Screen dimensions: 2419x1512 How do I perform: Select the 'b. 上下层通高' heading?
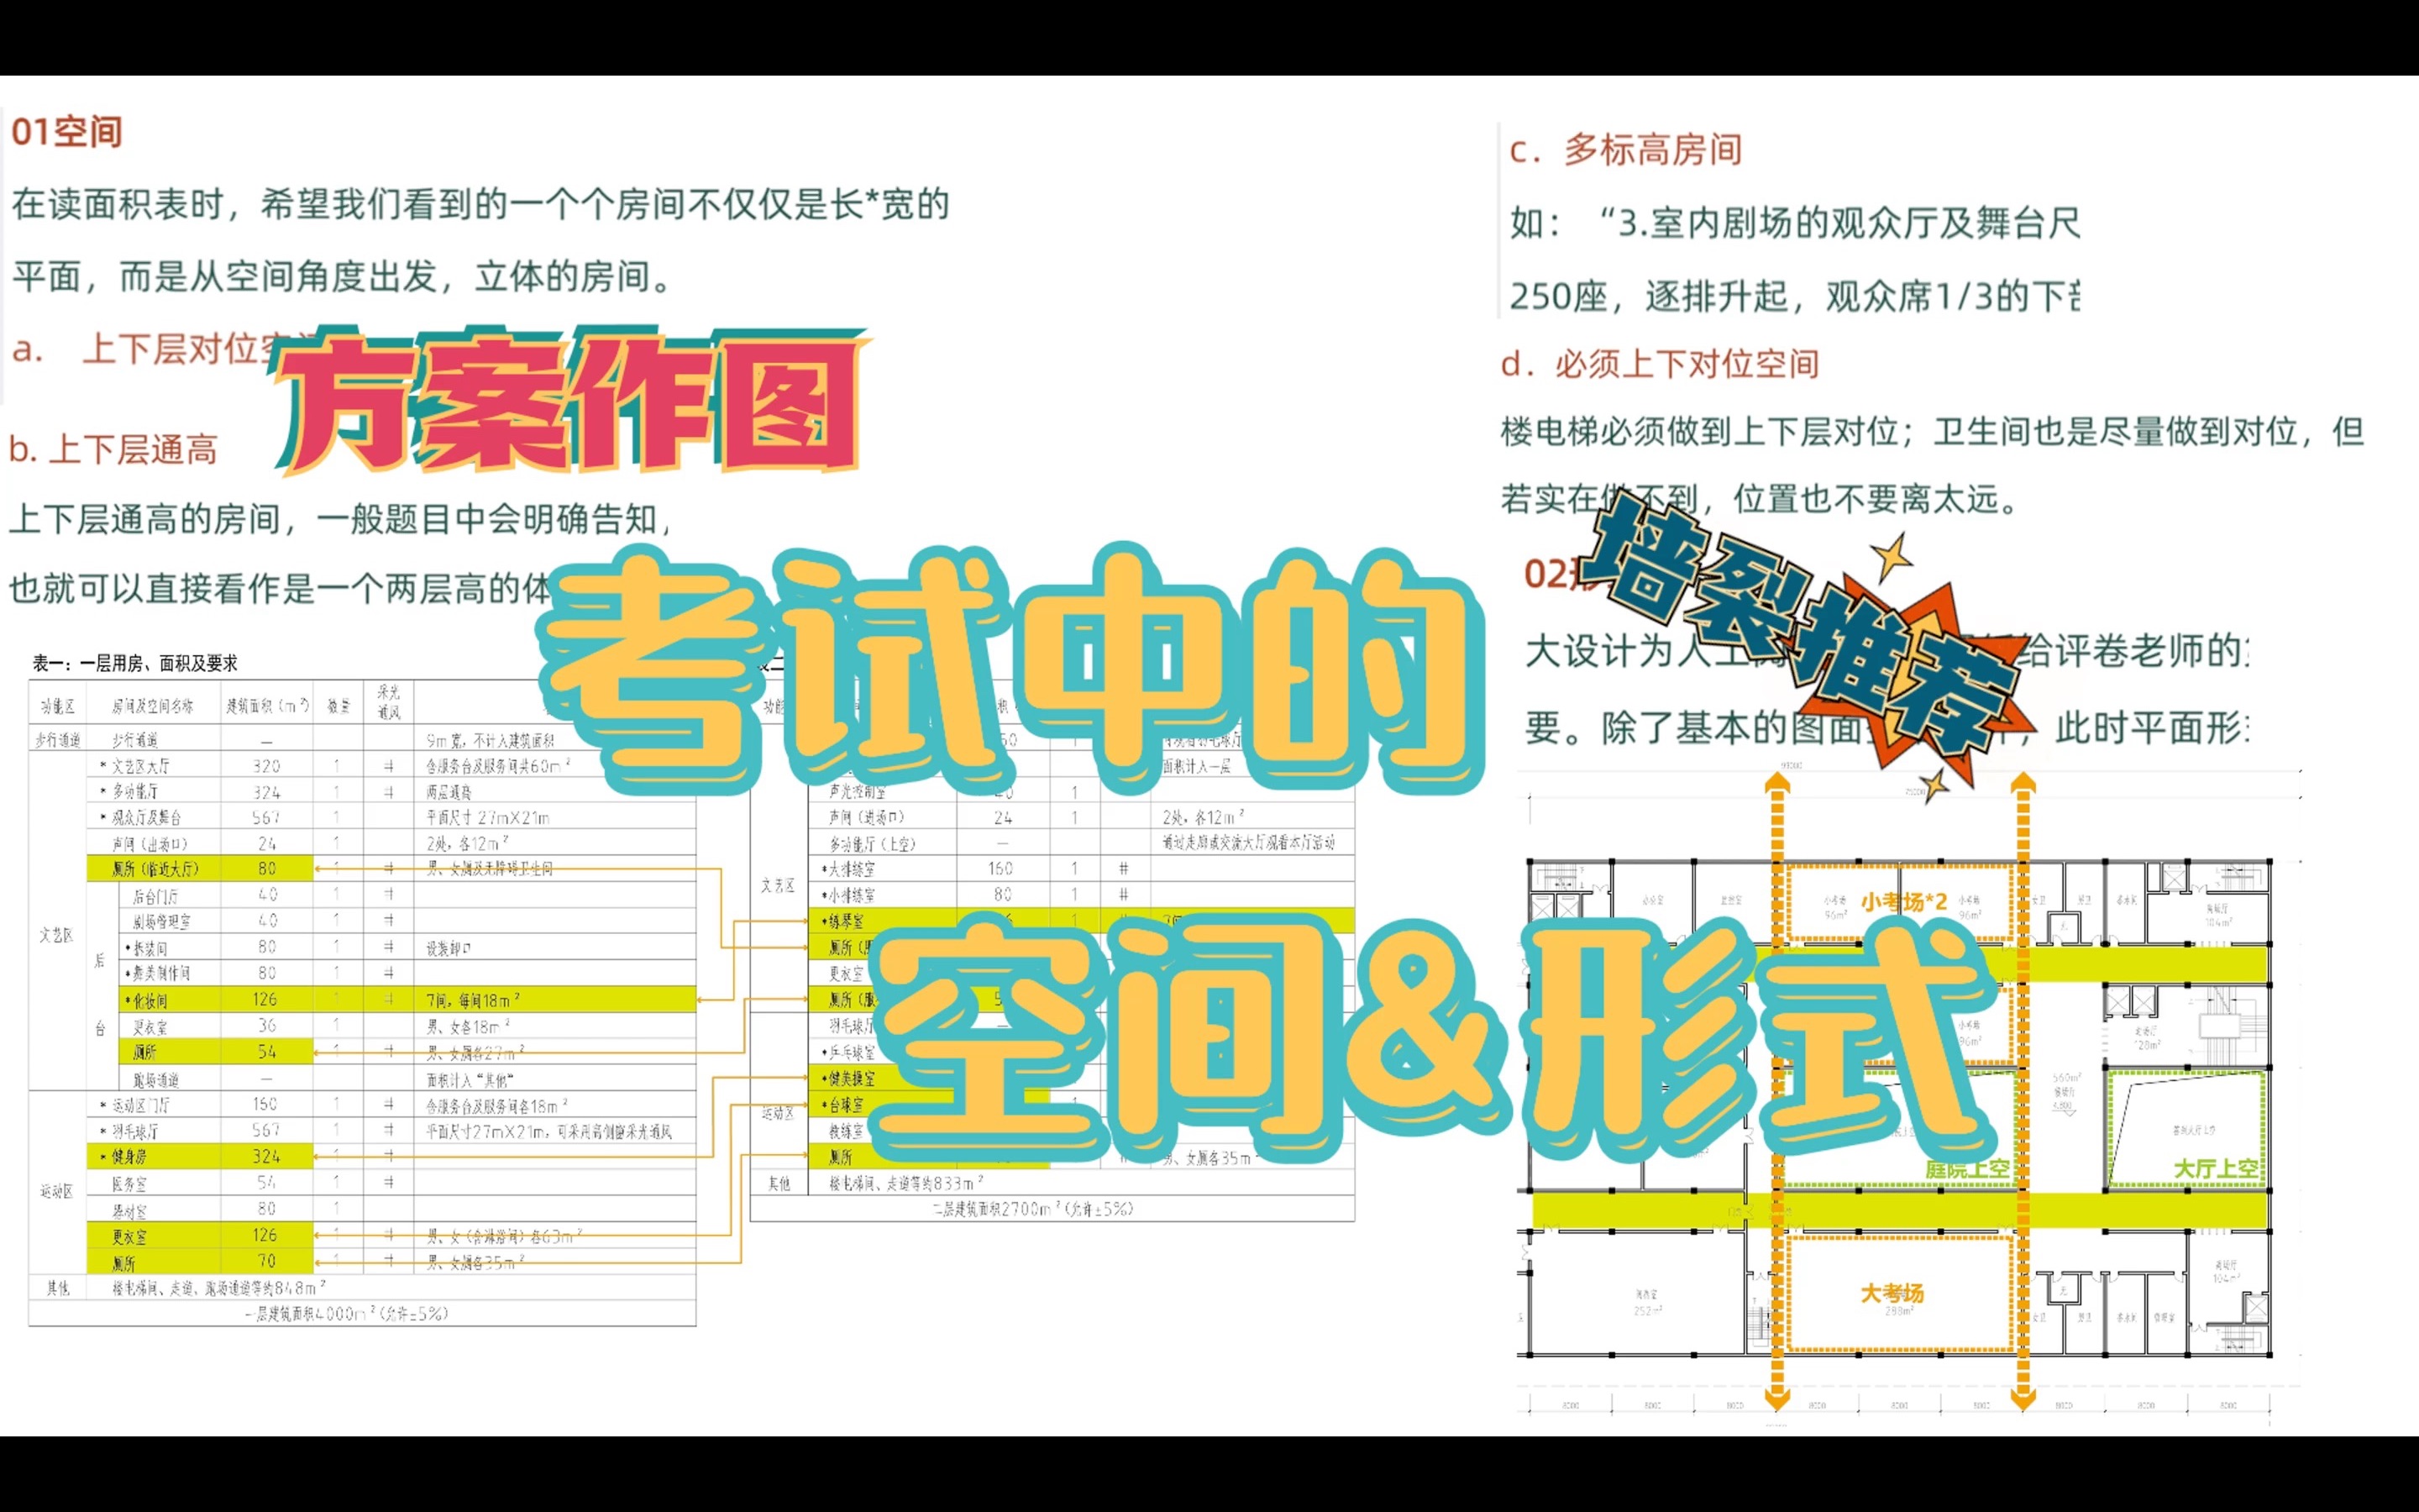click(113, 450)
